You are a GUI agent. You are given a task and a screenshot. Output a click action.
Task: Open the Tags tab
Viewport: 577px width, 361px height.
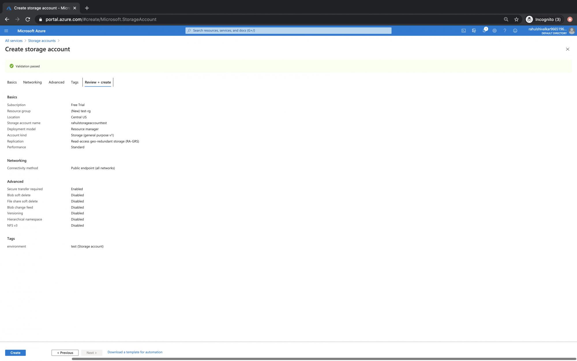click(74, 82)
